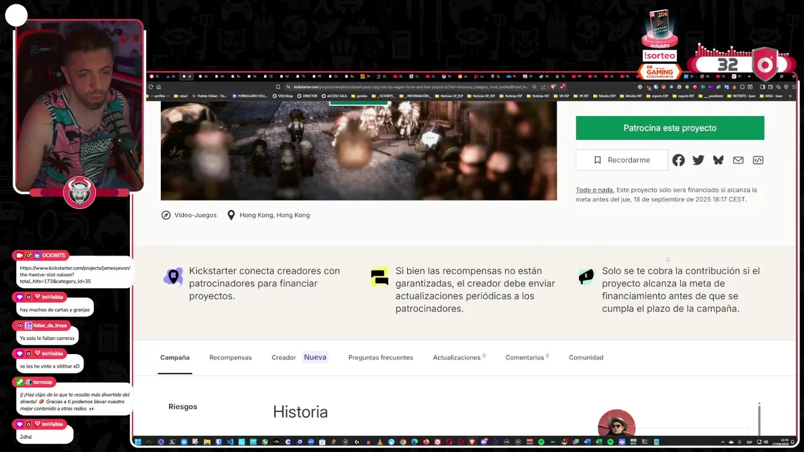Open the _INFORMACIÓN_ bookmarks folder
804x452 pixels.
point(416,96)
